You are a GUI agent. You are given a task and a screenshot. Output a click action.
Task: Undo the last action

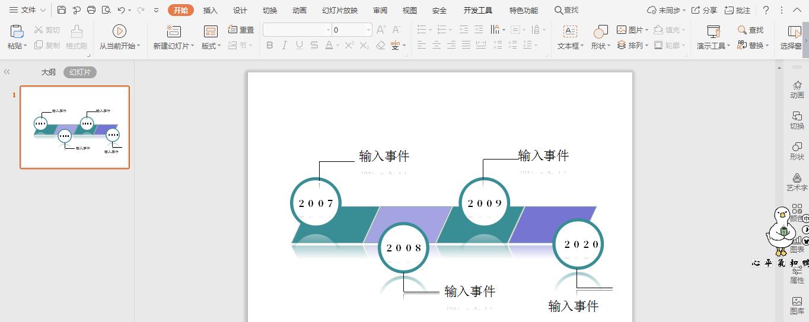point(121,10)
